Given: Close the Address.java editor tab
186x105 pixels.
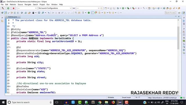Looking at the screenshot, I should [x=19, y=17].
